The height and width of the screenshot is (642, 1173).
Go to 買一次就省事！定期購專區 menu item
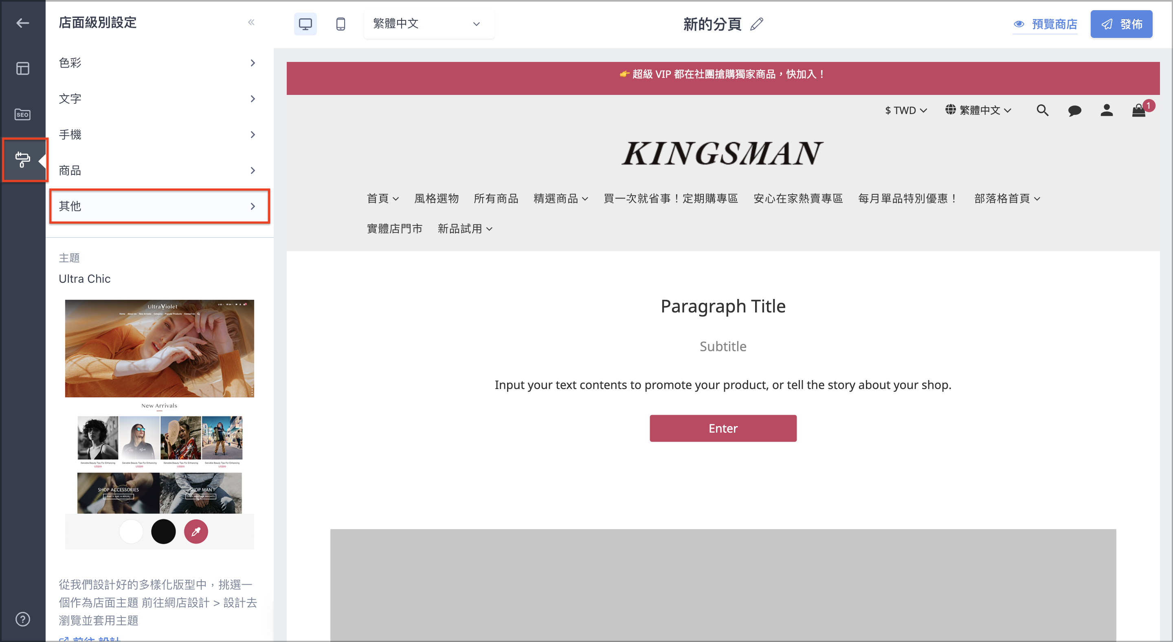[x=670, y=198]
